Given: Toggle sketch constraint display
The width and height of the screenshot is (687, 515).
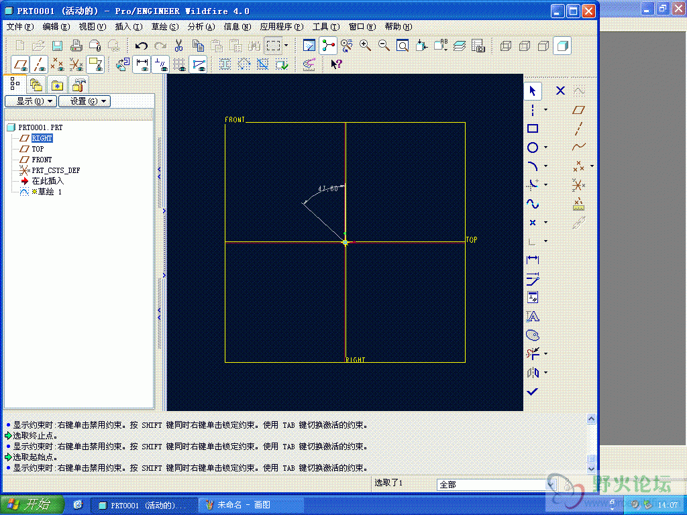Looking at the screenshot, I should tap(161, 64).
